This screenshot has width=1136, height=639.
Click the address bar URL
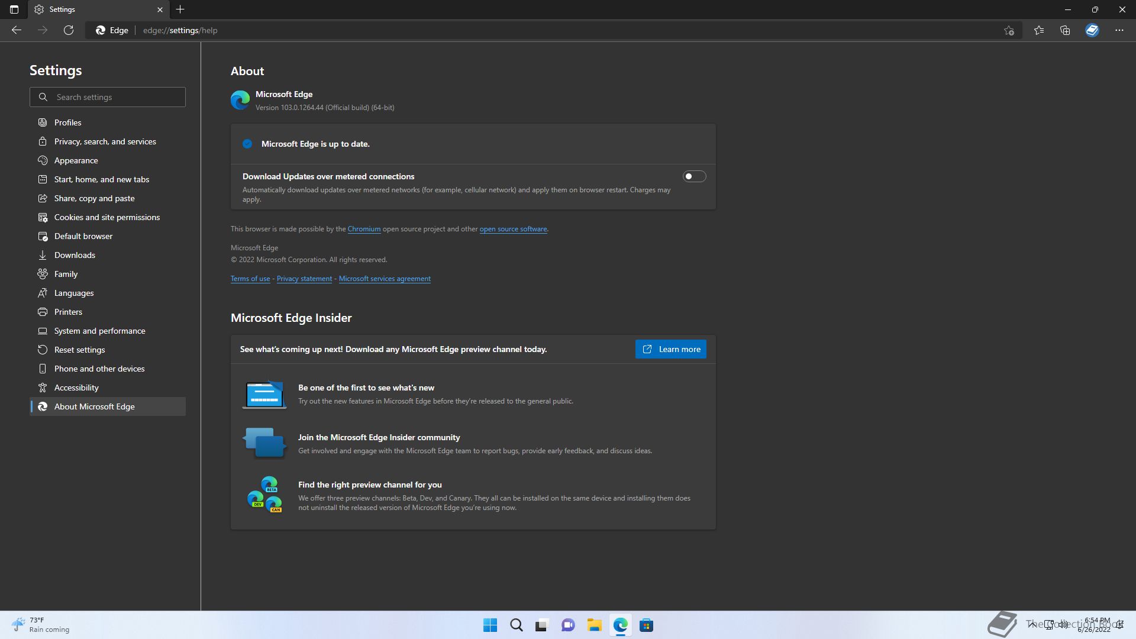pyautogui.click(x=180, y=30)
